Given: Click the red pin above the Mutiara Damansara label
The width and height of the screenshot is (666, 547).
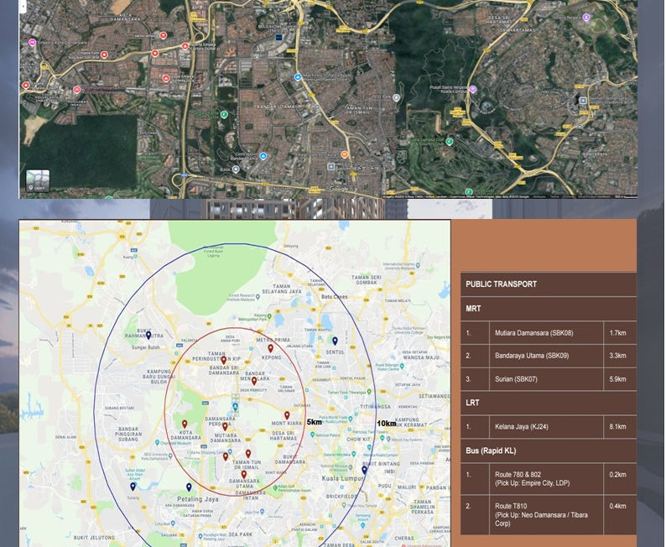Looking at the screenshot, I should pyautogui.click(x=225, y=427).
